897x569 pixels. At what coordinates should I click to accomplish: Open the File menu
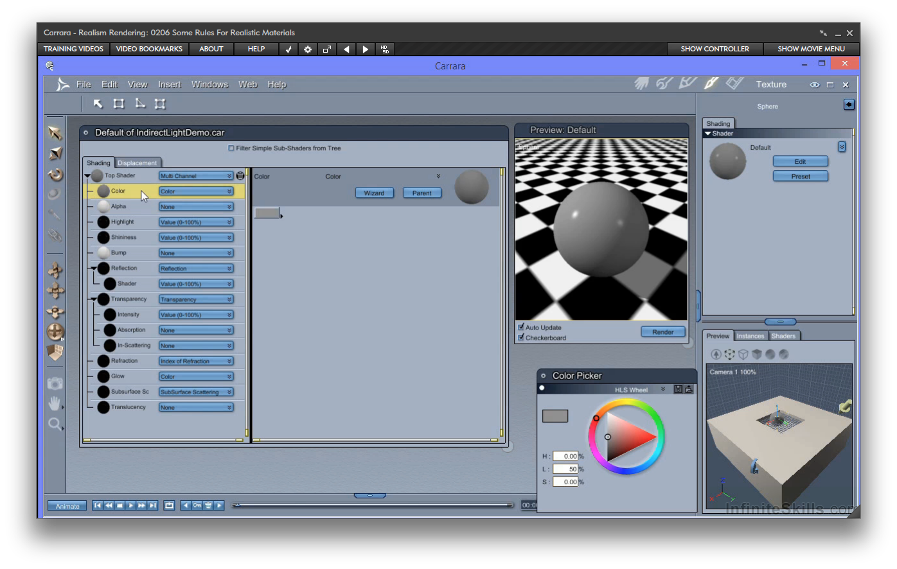[84, 84]
